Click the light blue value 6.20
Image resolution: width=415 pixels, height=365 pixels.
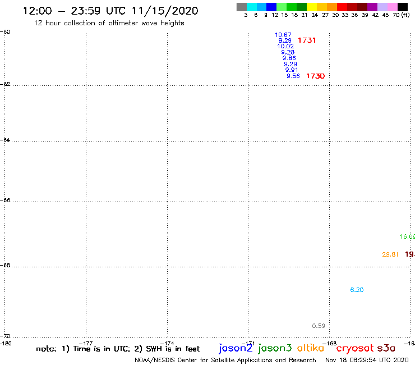point(357,290)
